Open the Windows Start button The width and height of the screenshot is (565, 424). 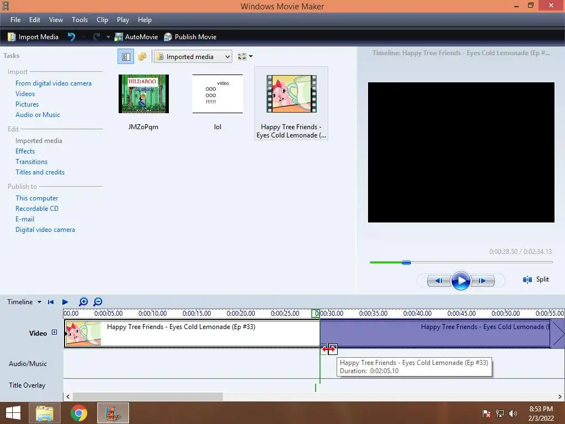[13, 413]
